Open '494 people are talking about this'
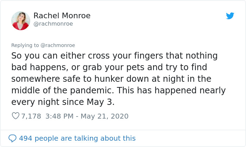246x147 pixels. [x=77, y=138]
